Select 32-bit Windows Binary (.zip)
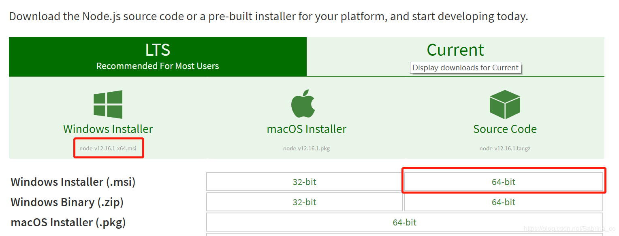Viewport: 619px width, 236px height. [304, 202]
